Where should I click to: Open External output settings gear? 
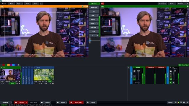coord(42,102)
